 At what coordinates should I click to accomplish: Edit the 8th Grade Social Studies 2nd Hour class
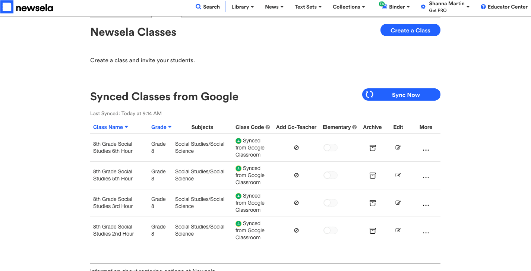(398, 230)
